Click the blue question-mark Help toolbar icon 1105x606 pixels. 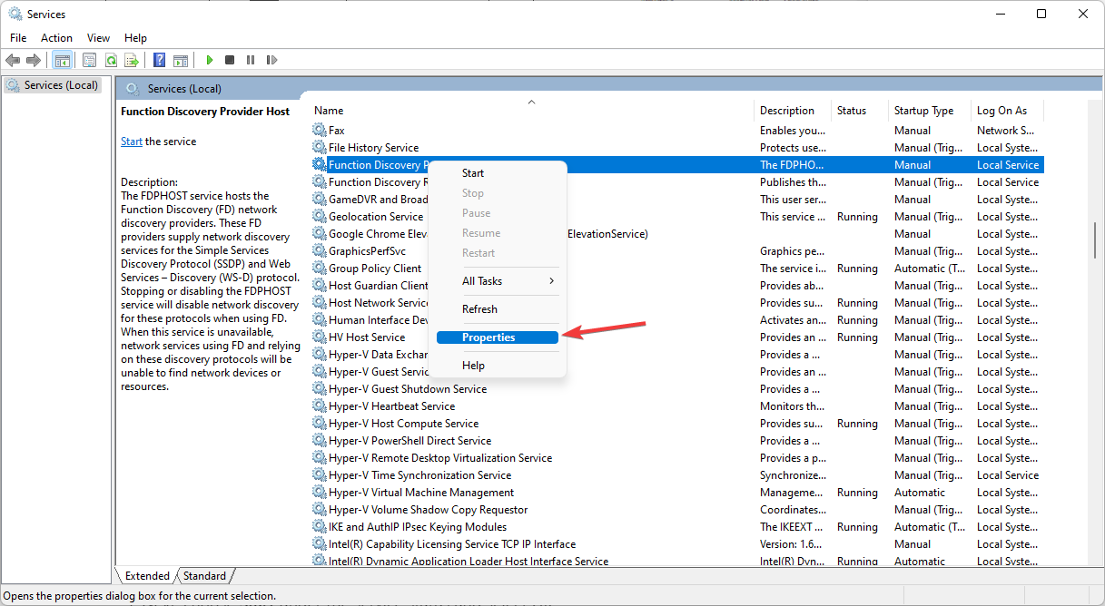(159, 60)
